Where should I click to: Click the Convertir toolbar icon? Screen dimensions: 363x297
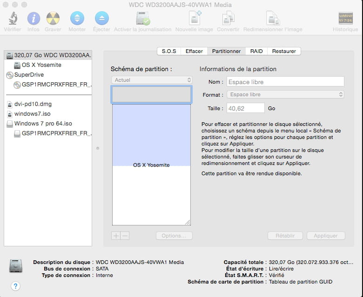coord(228,18)
